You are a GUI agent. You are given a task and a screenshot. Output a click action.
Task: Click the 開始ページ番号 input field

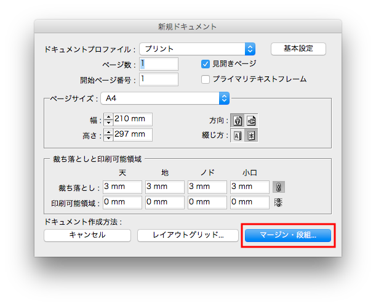tap(159, 79)
